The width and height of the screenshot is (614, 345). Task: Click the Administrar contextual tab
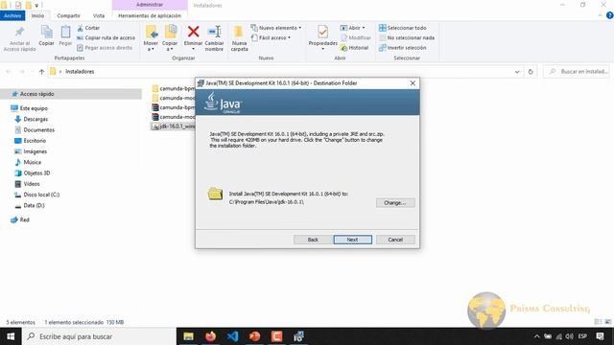point(150,5)
